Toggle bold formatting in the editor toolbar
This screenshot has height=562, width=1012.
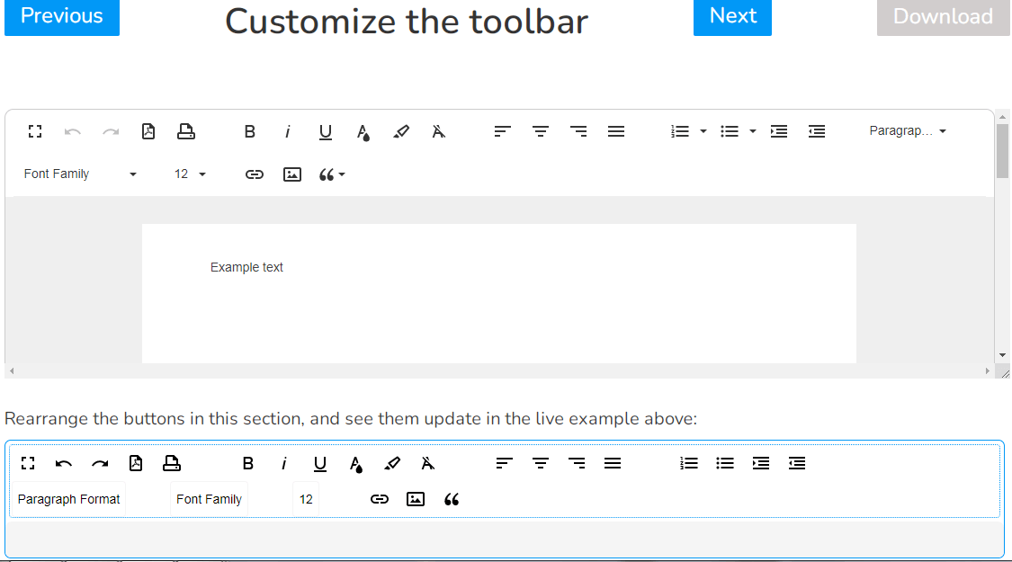249,131
